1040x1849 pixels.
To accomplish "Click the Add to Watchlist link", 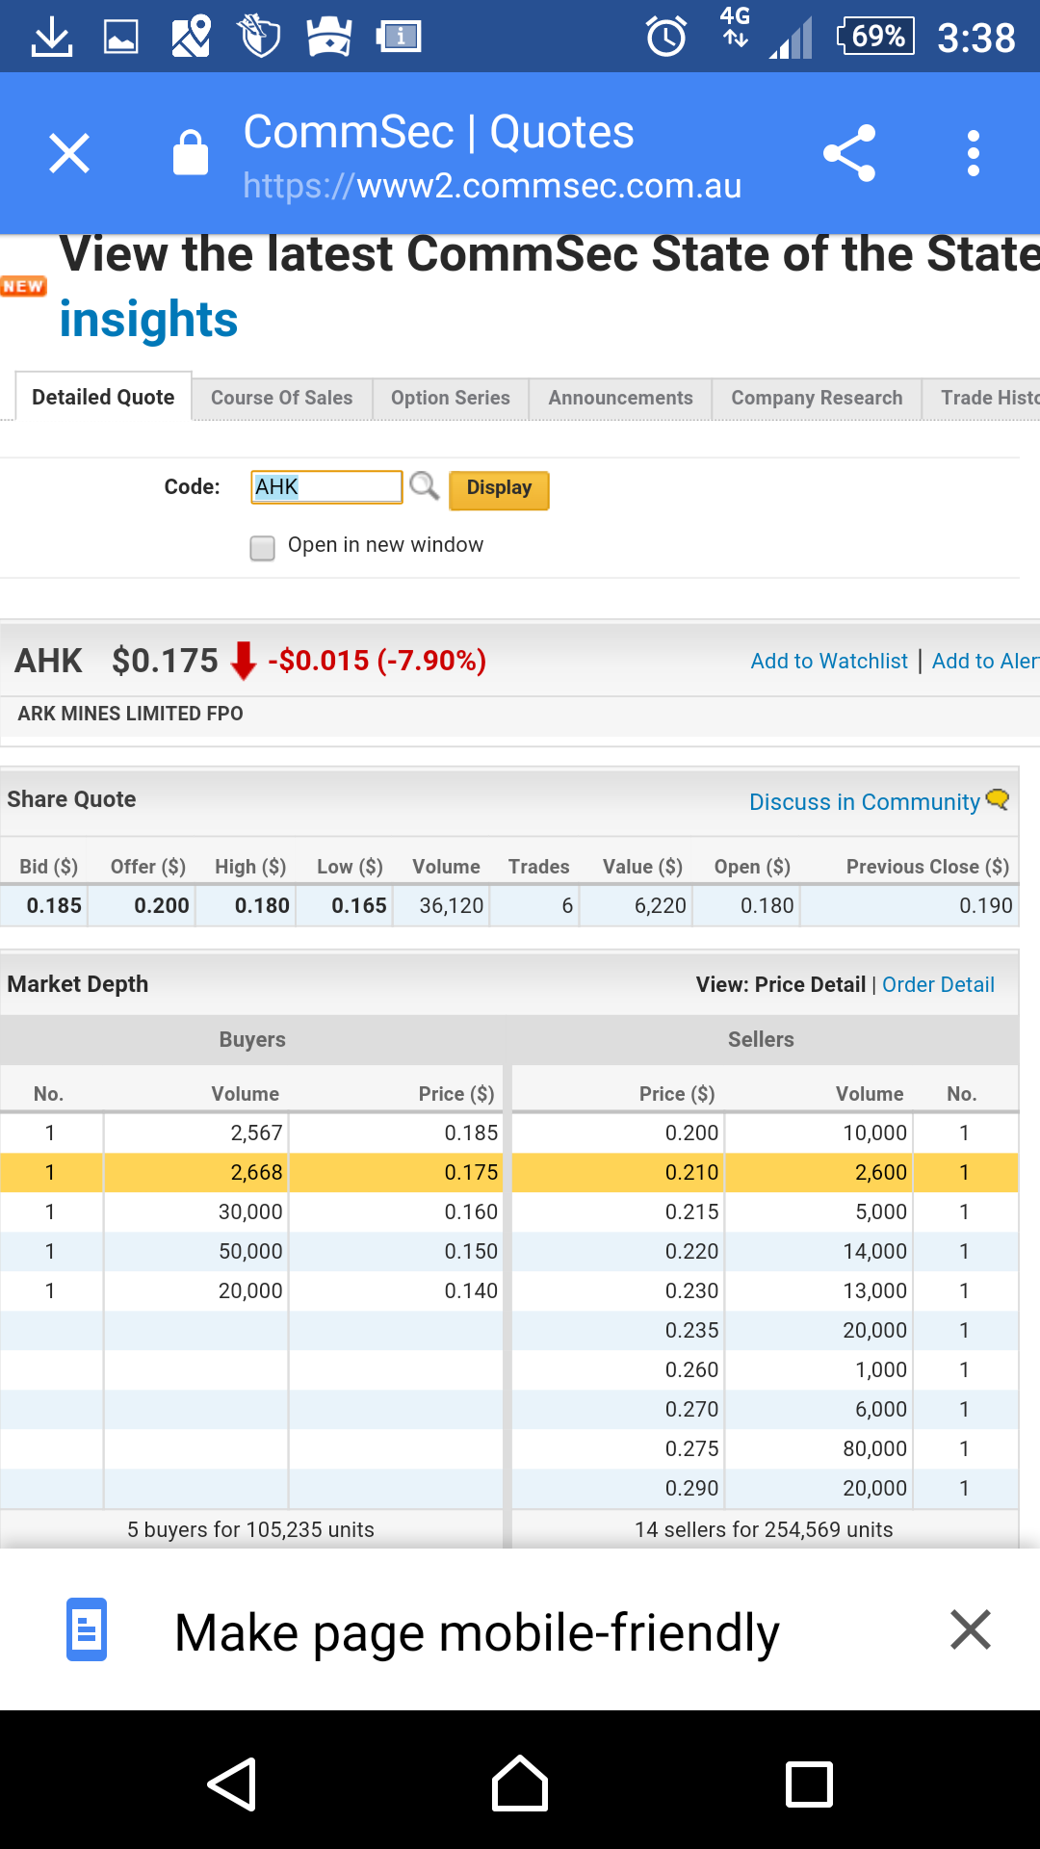I will point(829,661).
